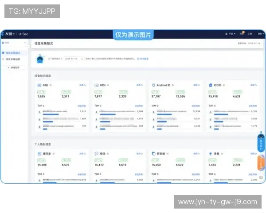Screen dimensions: 266x213
Task: Click the IMEI card icon
Action: (x=39, y=85)
